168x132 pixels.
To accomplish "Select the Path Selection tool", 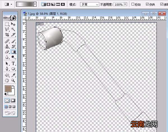I will [x=7, y=63].
